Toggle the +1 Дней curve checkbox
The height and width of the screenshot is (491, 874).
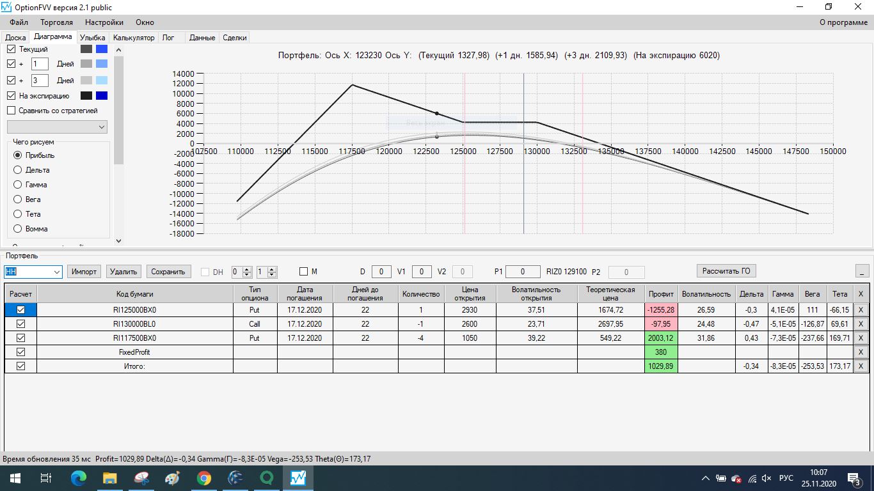point(11,64)
